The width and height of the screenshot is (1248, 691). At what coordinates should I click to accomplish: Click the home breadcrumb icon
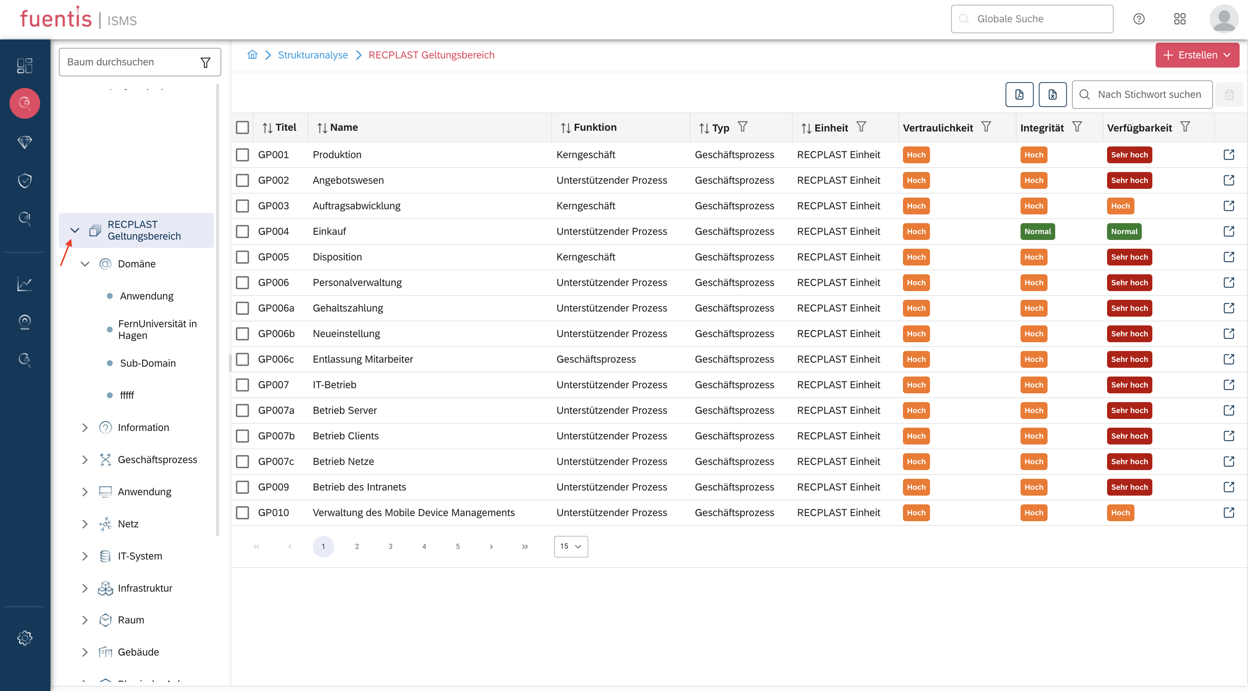252,55
